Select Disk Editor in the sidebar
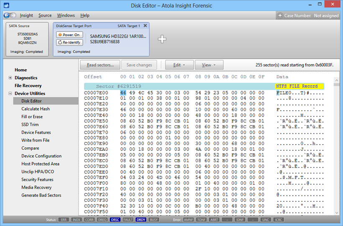 point(46,101)
